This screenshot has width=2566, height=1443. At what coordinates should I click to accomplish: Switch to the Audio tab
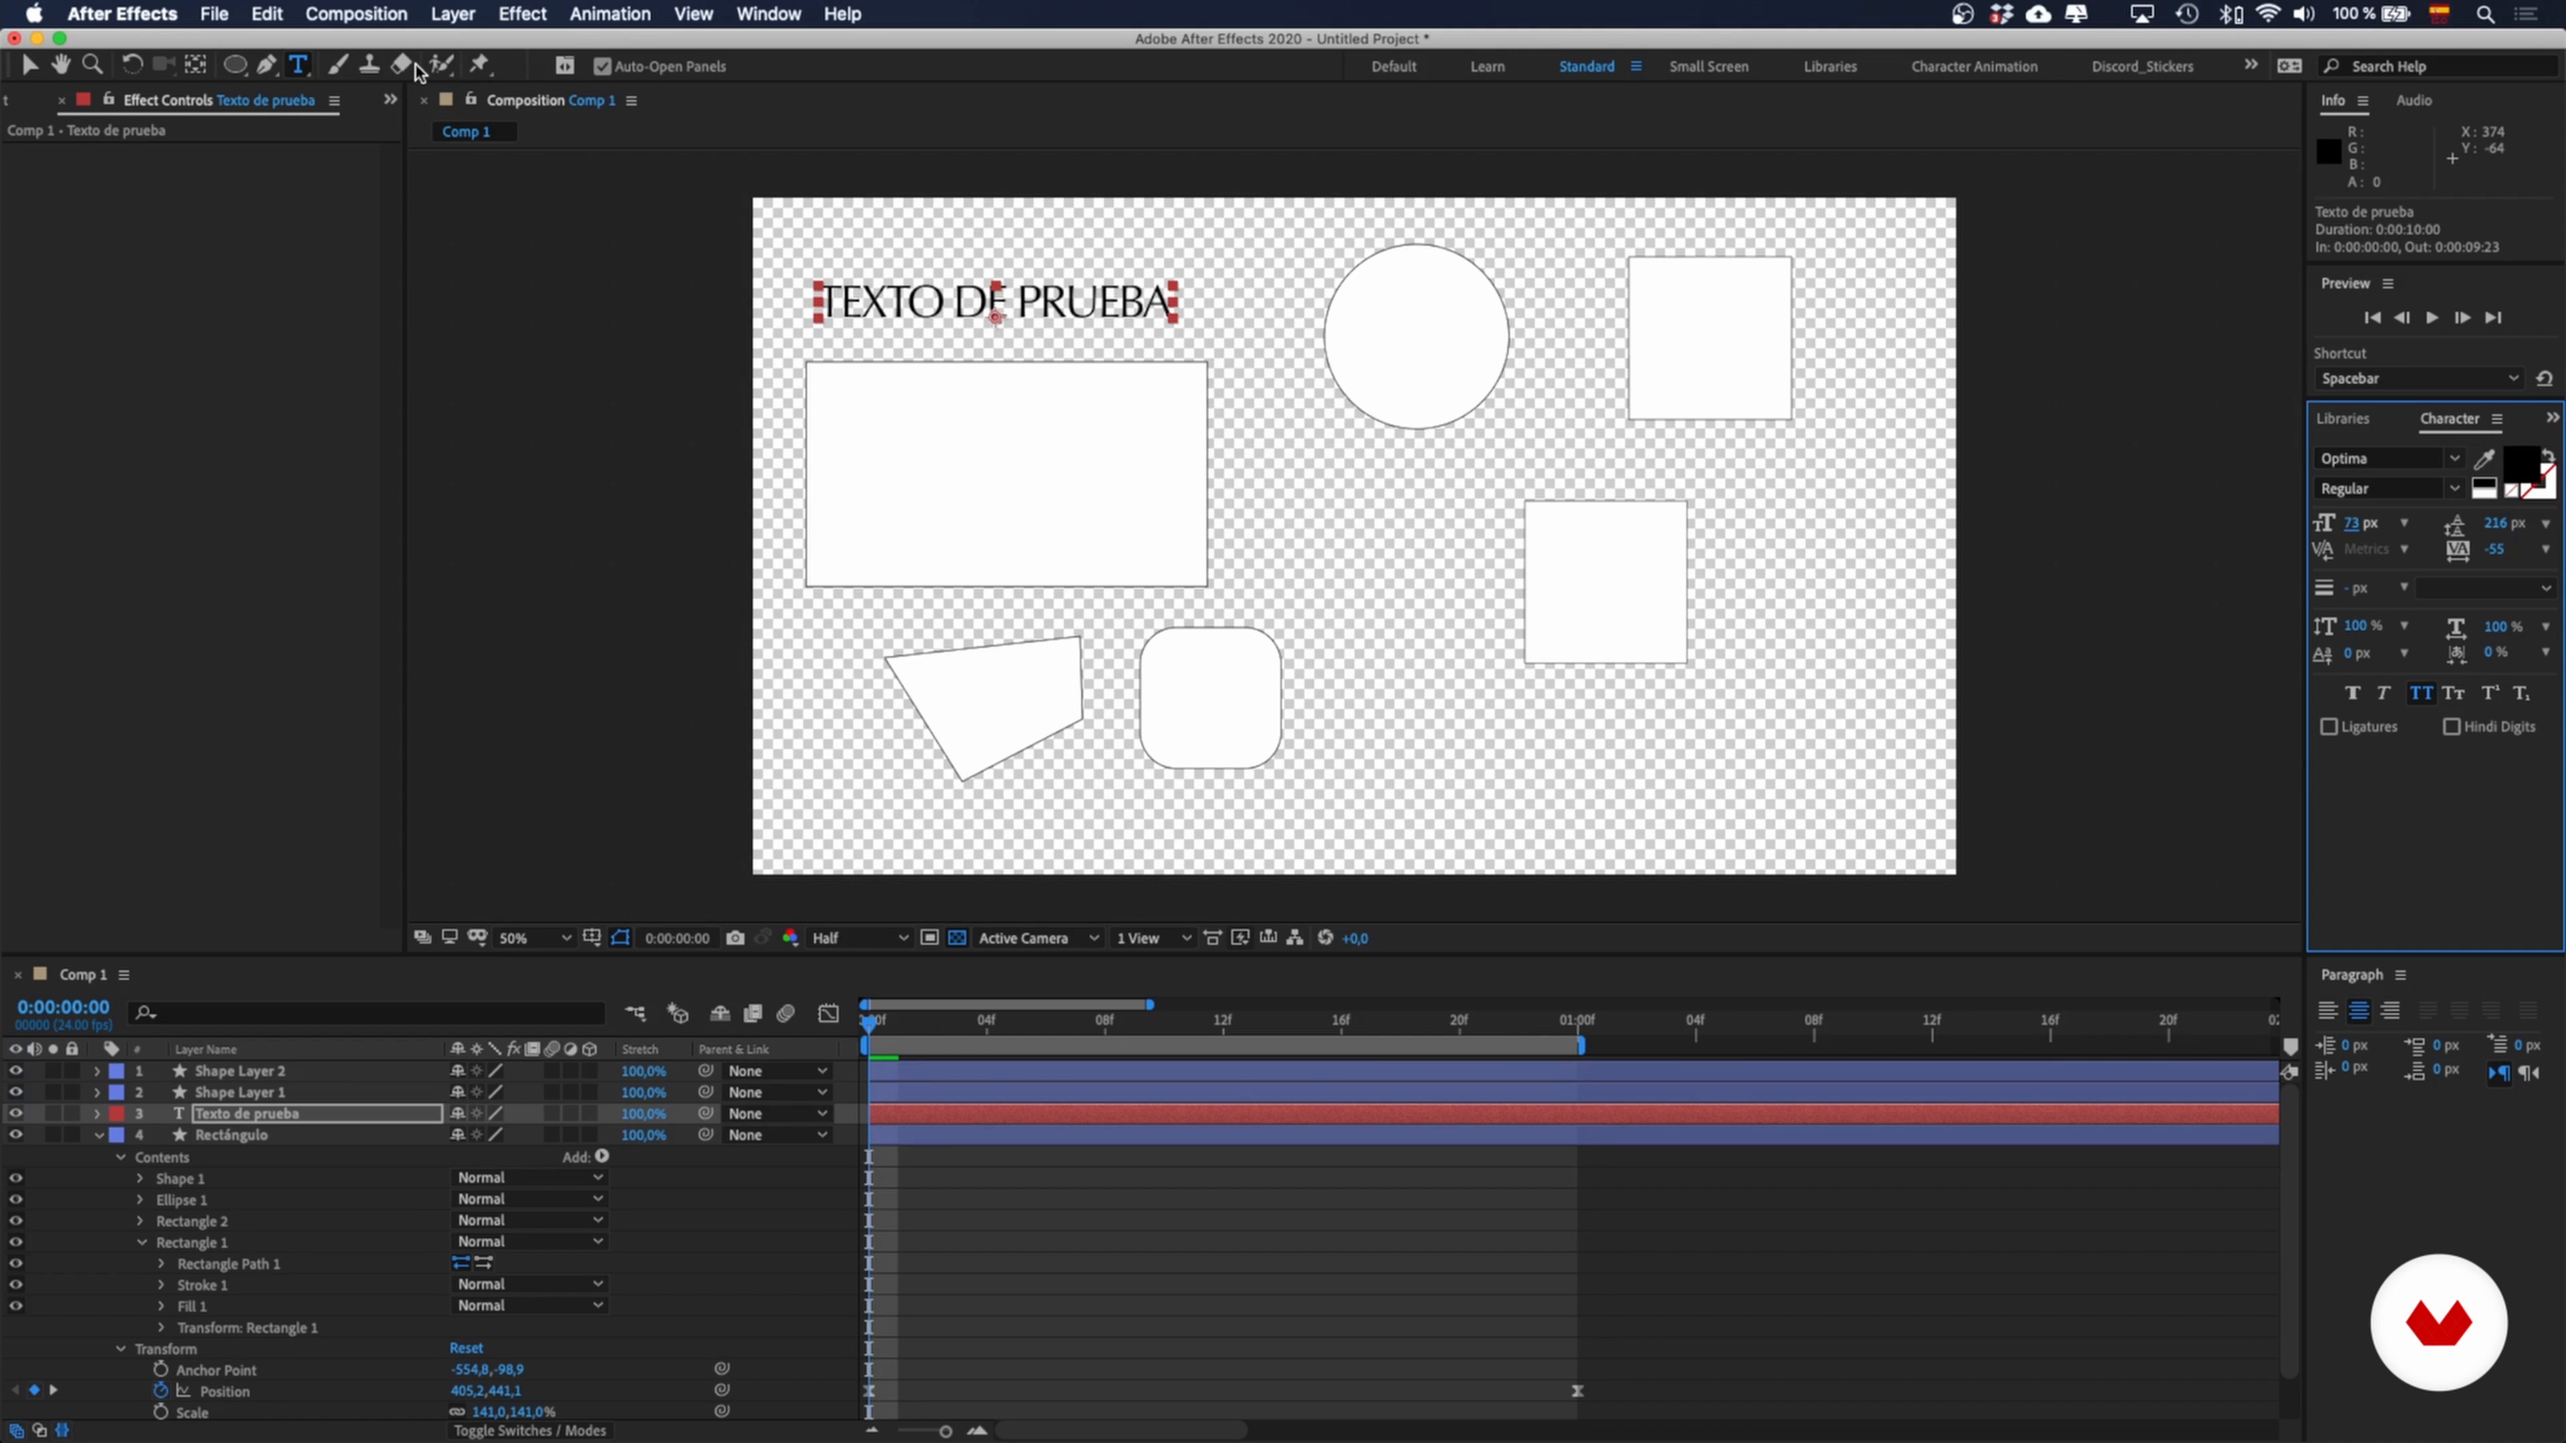pyautogui.click(x=2414, y=101)
